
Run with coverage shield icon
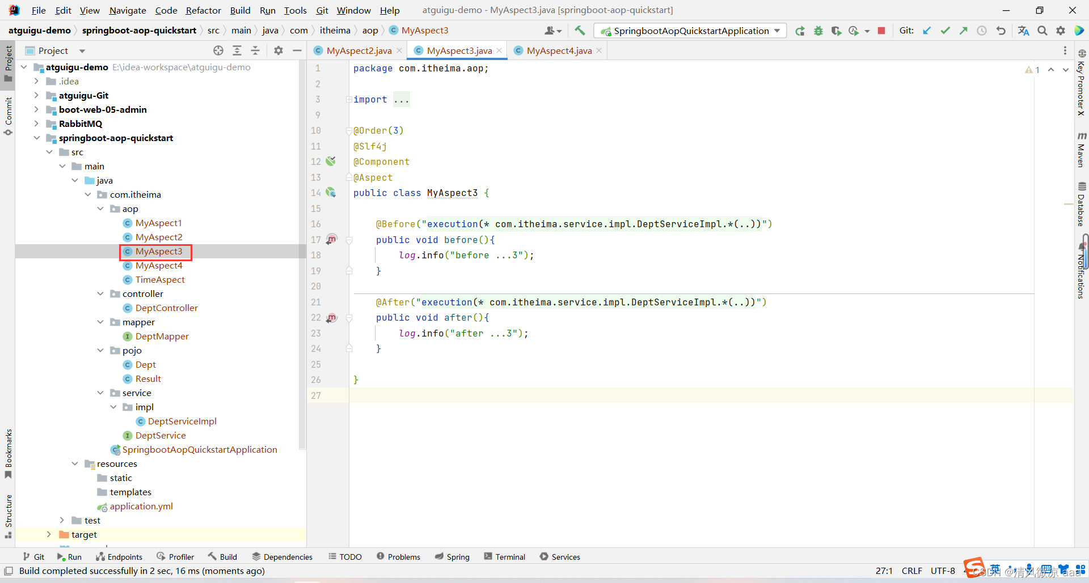pyautogui.click(x=836, y=31)
